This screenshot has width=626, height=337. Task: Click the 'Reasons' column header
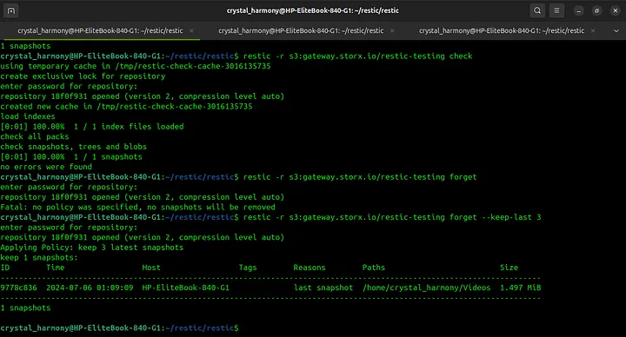[310, 268]
